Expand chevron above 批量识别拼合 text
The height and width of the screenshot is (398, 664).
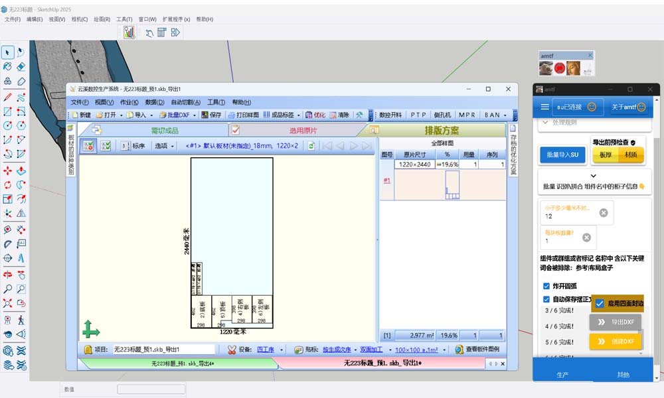coord(593,176)
